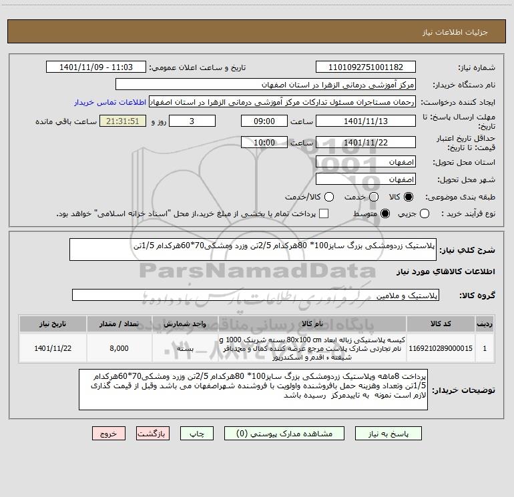The height and width of the screenshot is (497, 514).
Task: Click the request creator name field
Action: click(x=282, y=102)
